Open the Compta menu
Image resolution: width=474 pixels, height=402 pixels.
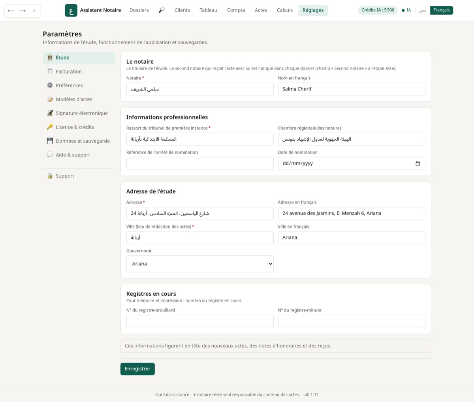236,10
